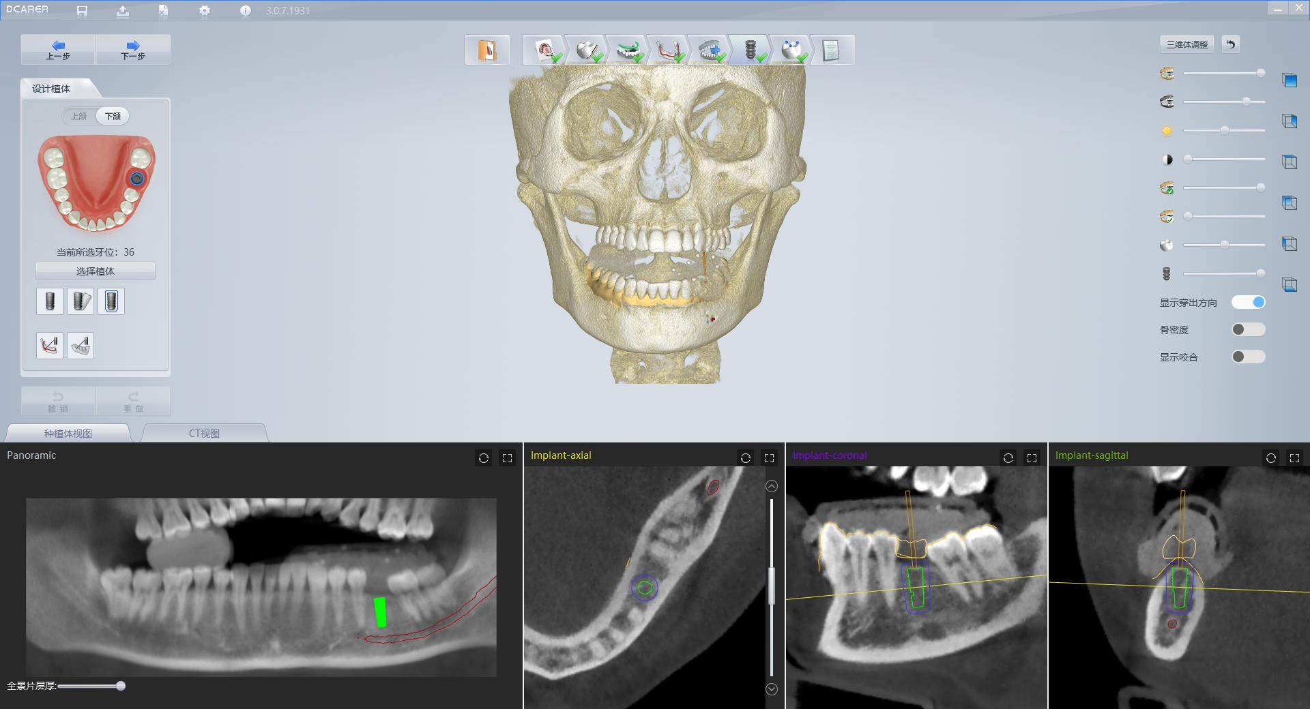Image resolution: width=1310 pixels, height=709 pixels.
Task: Open the patient case folder icon
Action: tap(486, 50)
